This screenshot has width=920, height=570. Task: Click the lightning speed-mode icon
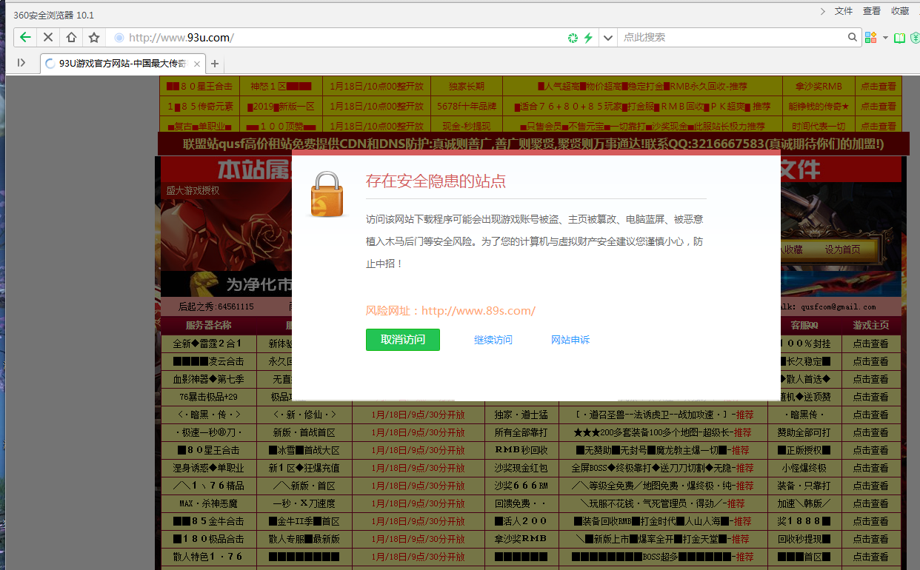tap(587, 37)
